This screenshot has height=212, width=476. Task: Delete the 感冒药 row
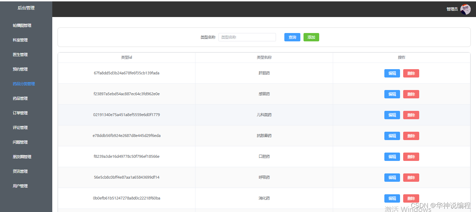[411, 94]
